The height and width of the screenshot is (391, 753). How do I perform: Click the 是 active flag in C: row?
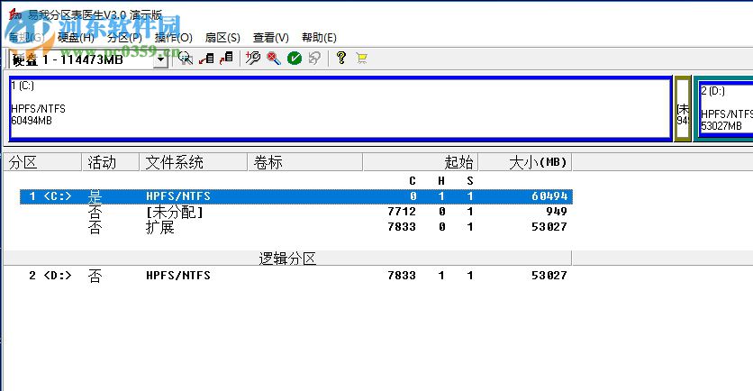pyautogui.click(x=95, y=196)
